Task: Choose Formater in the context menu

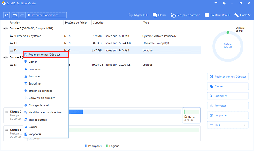Action: click(x=46, y=76)
